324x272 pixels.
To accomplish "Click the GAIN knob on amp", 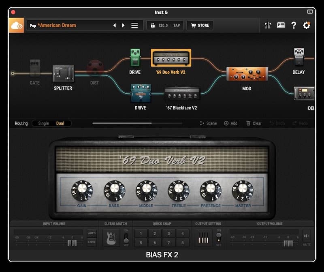I will pyautogui.click(x=82, y=191).
